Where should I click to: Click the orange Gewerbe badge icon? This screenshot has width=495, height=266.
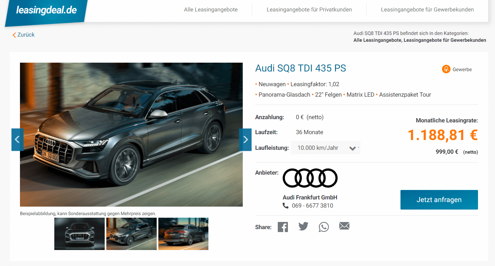[x=446, y=69]
